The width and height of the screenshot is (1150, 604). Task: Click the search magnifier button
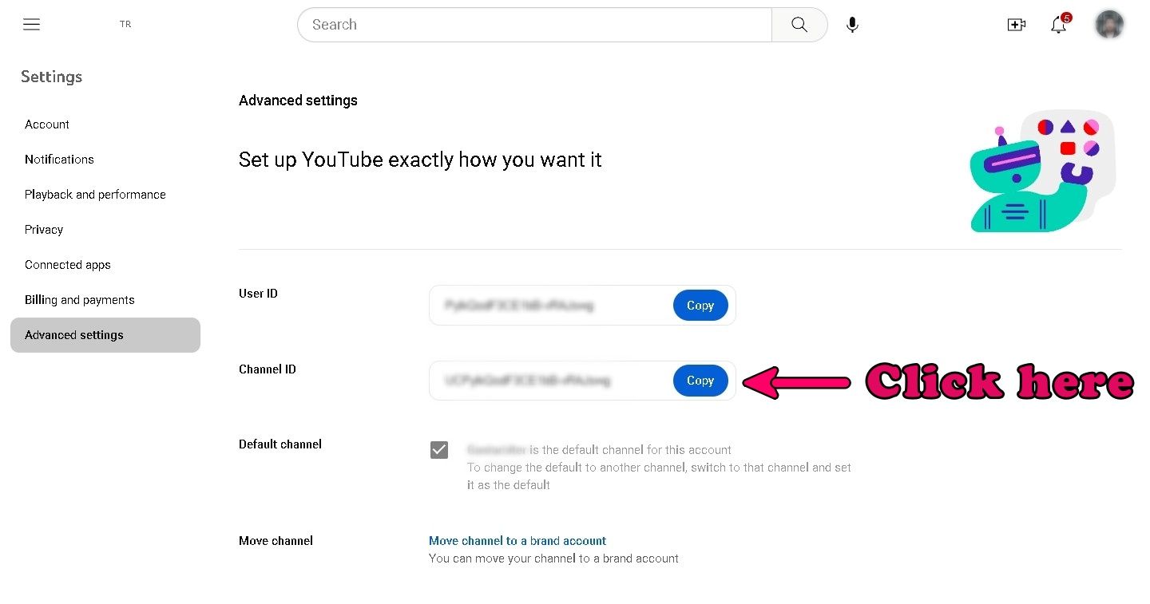(x=799, y=25)
